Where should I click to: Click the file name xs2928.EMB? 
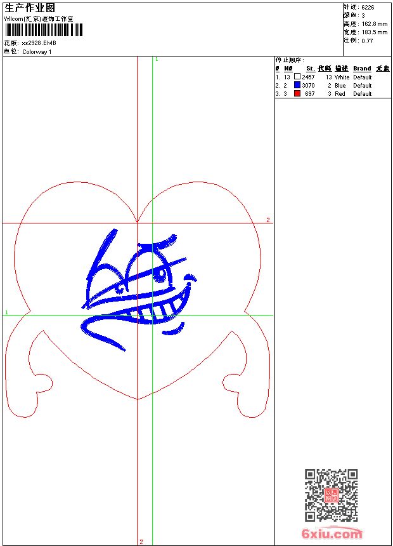[39, 43]
